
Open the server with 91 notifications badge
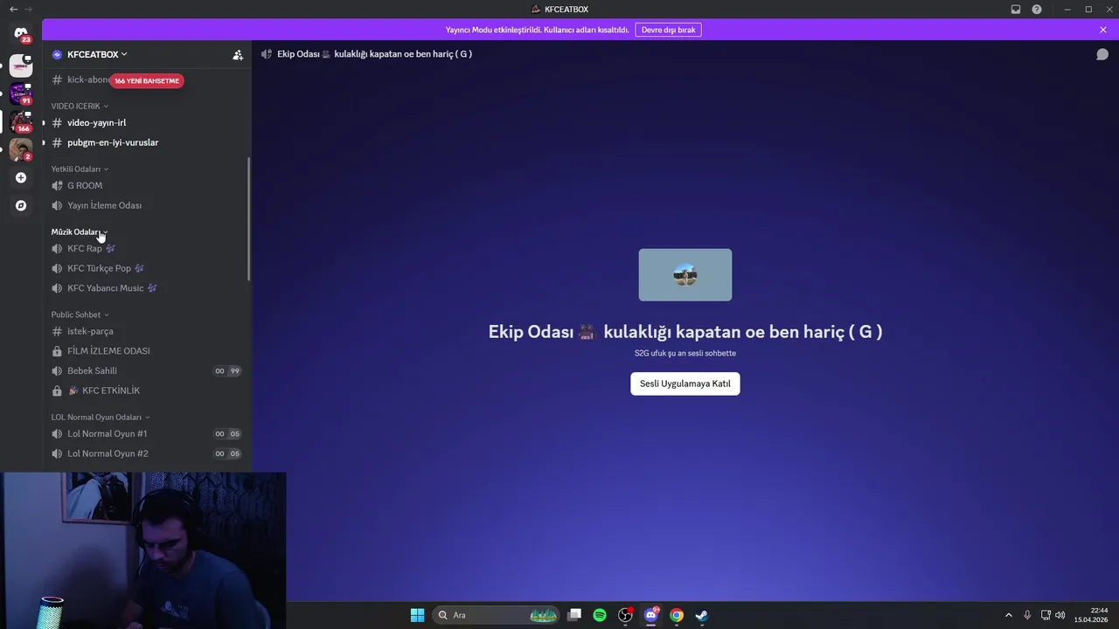click(21, 93)
